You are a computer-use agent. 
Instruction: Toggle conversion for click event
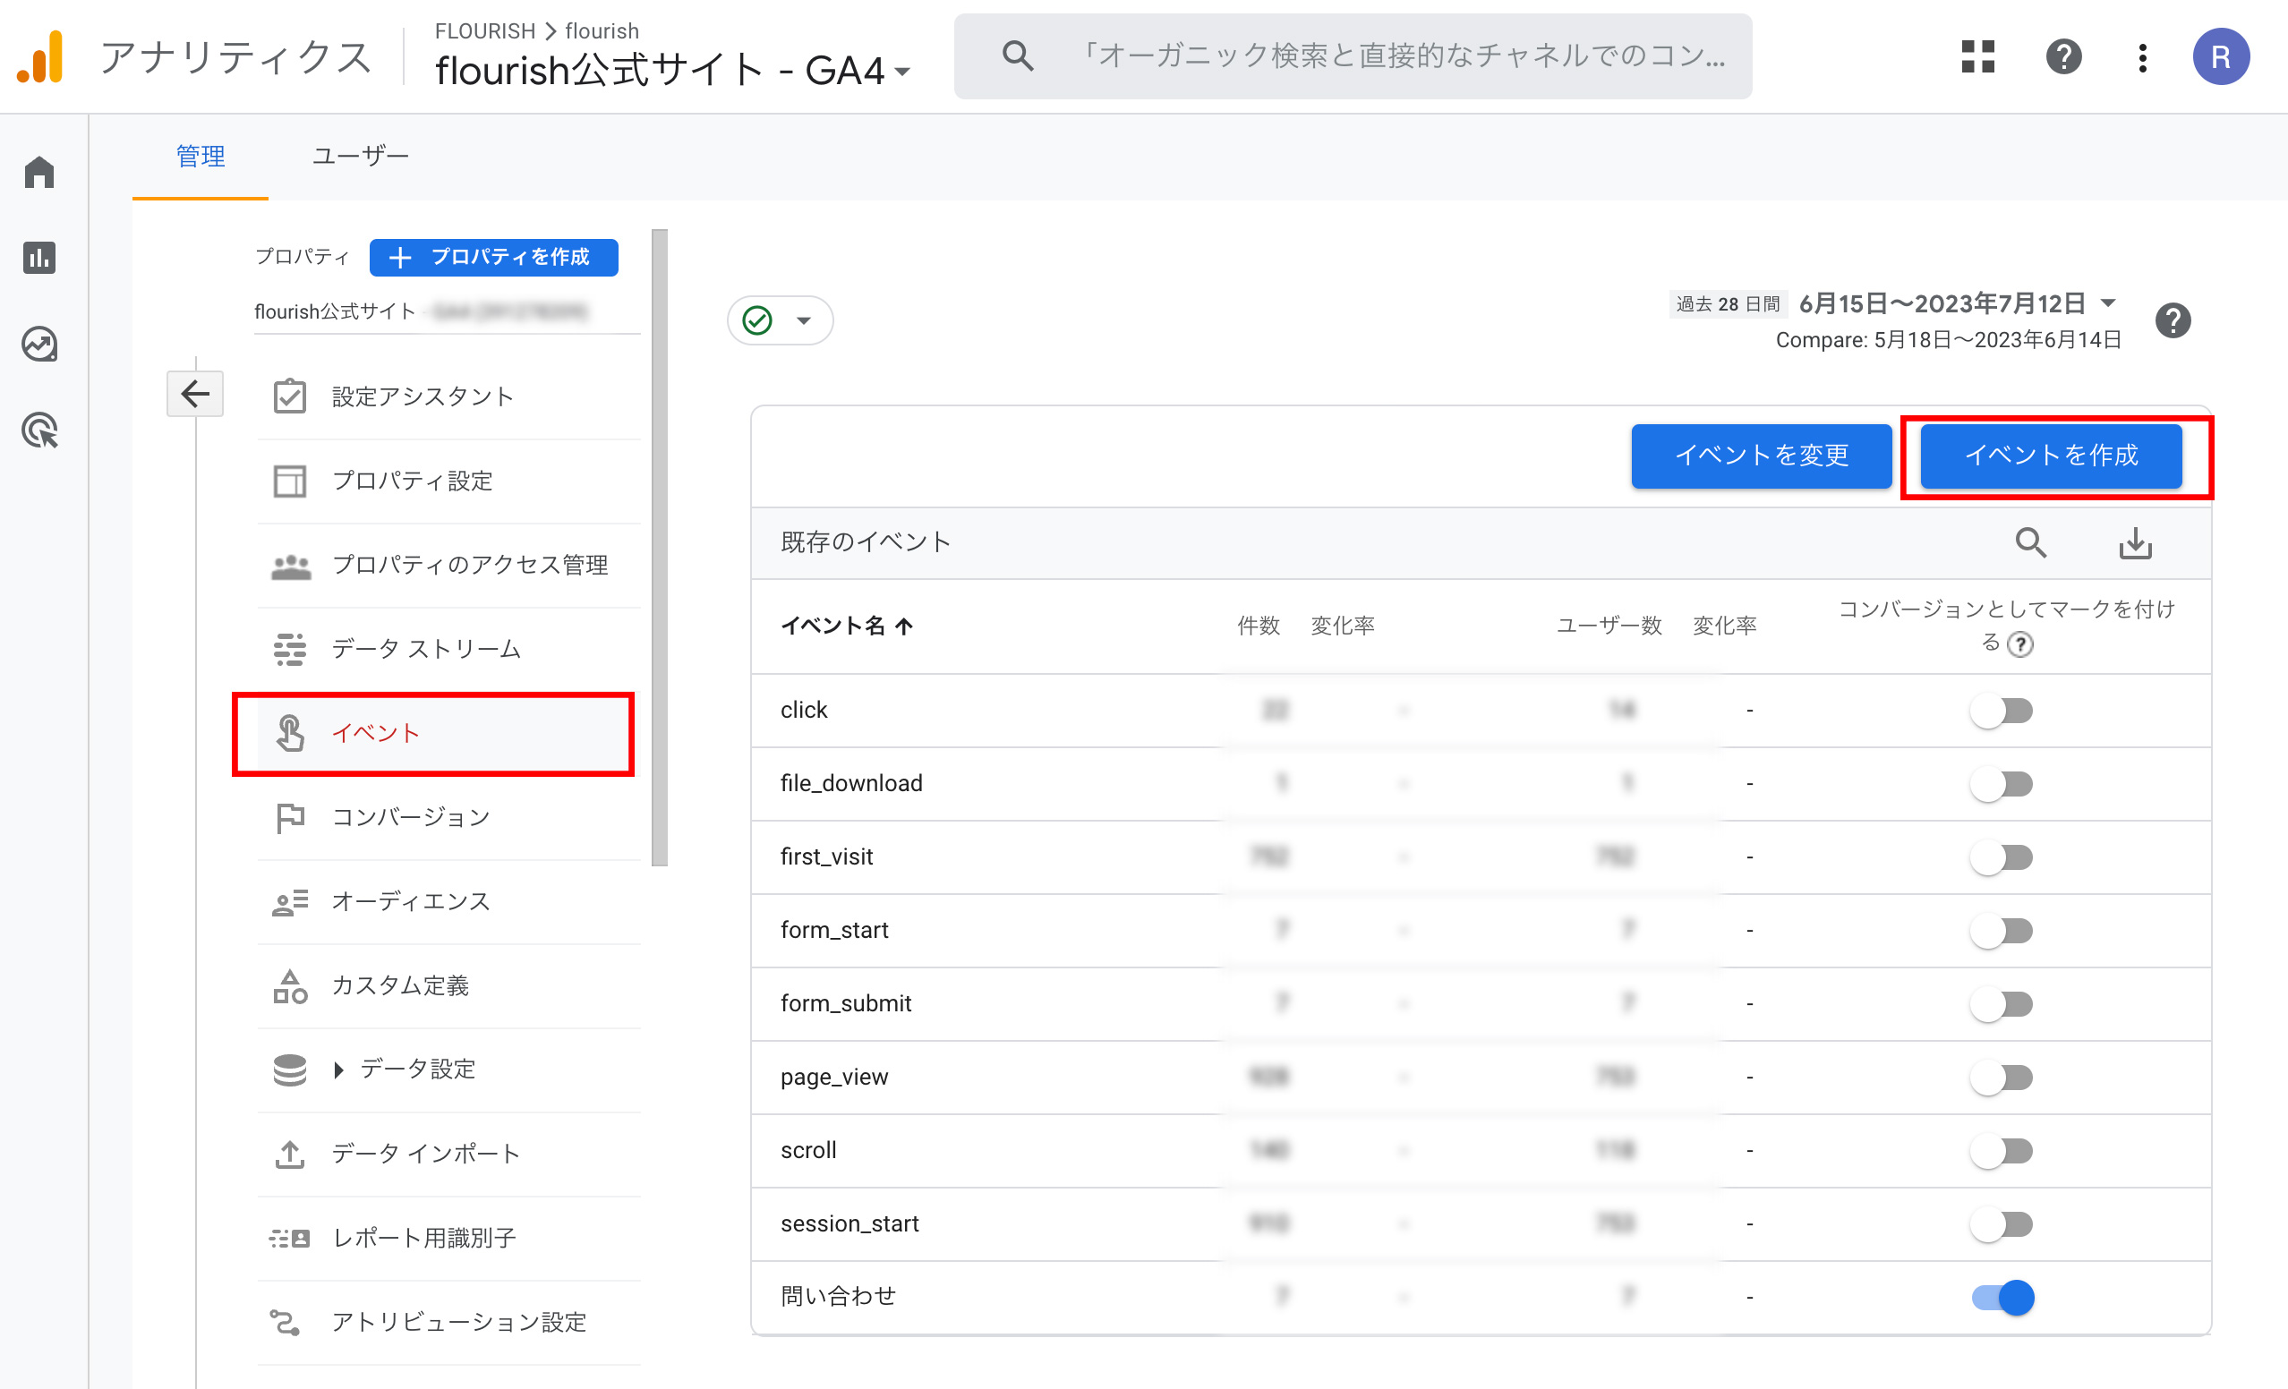(x=2002, y=712)
